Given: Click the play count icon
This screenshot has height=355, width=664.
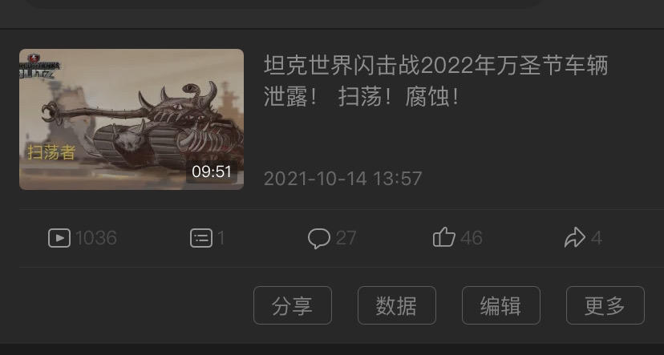Looking at the screenshot, I should [59, 238].
